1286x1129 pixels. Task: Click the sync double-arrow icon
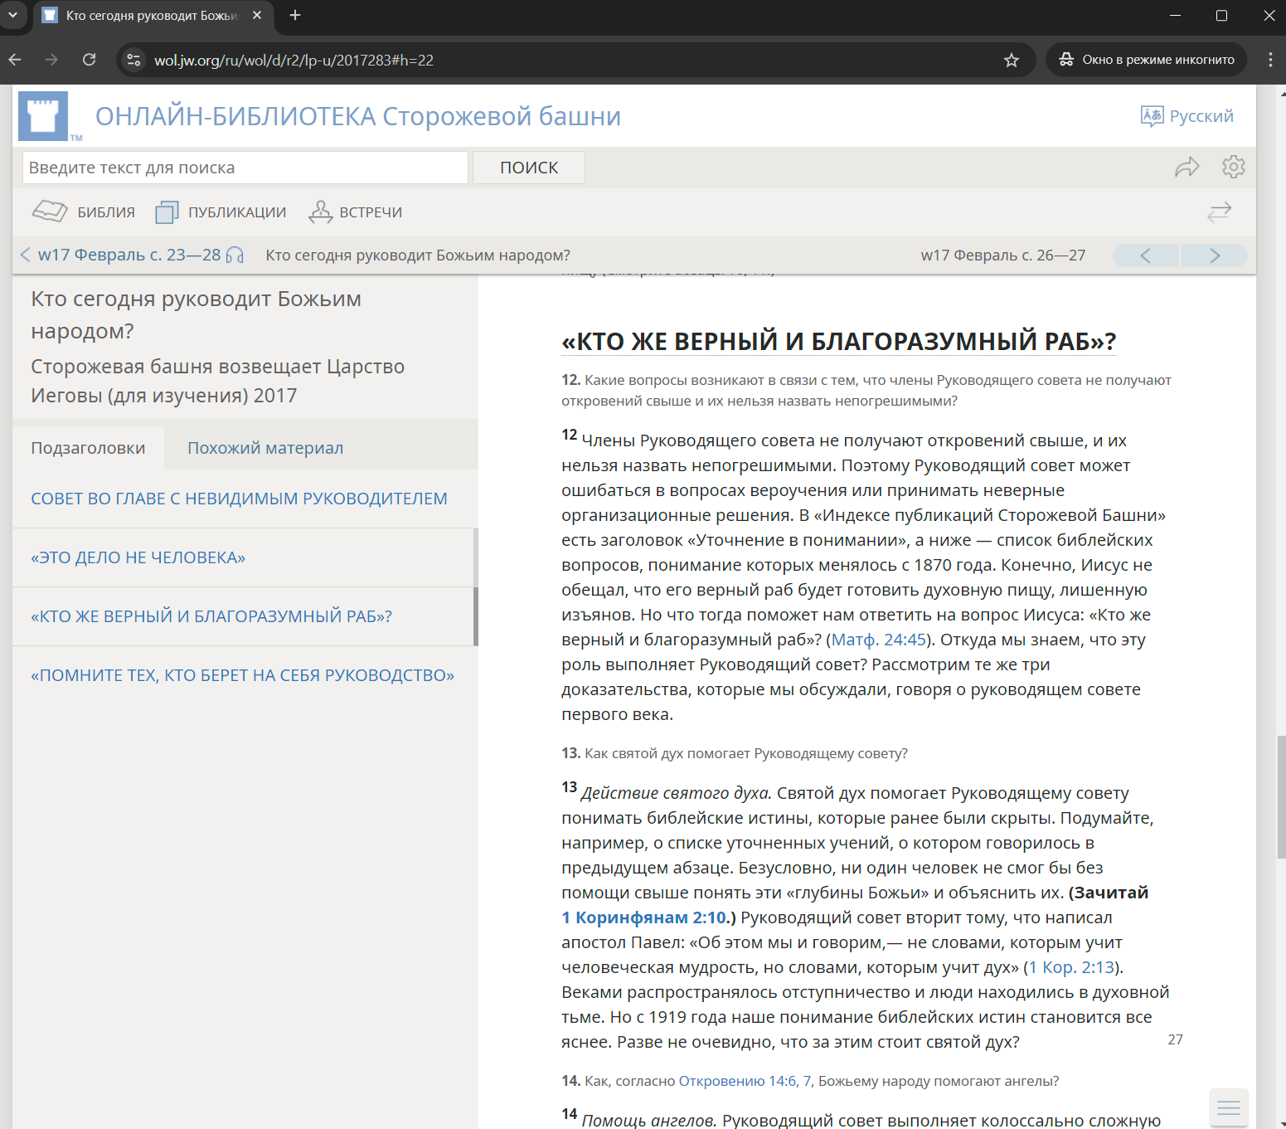pyautogui.click(x=1219, y=212)
